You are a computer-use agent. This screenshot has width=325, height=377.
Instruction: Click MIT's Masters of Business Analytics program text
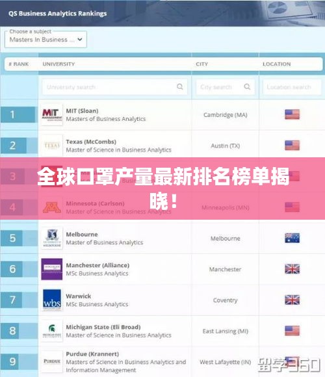(x=106, y=119)
